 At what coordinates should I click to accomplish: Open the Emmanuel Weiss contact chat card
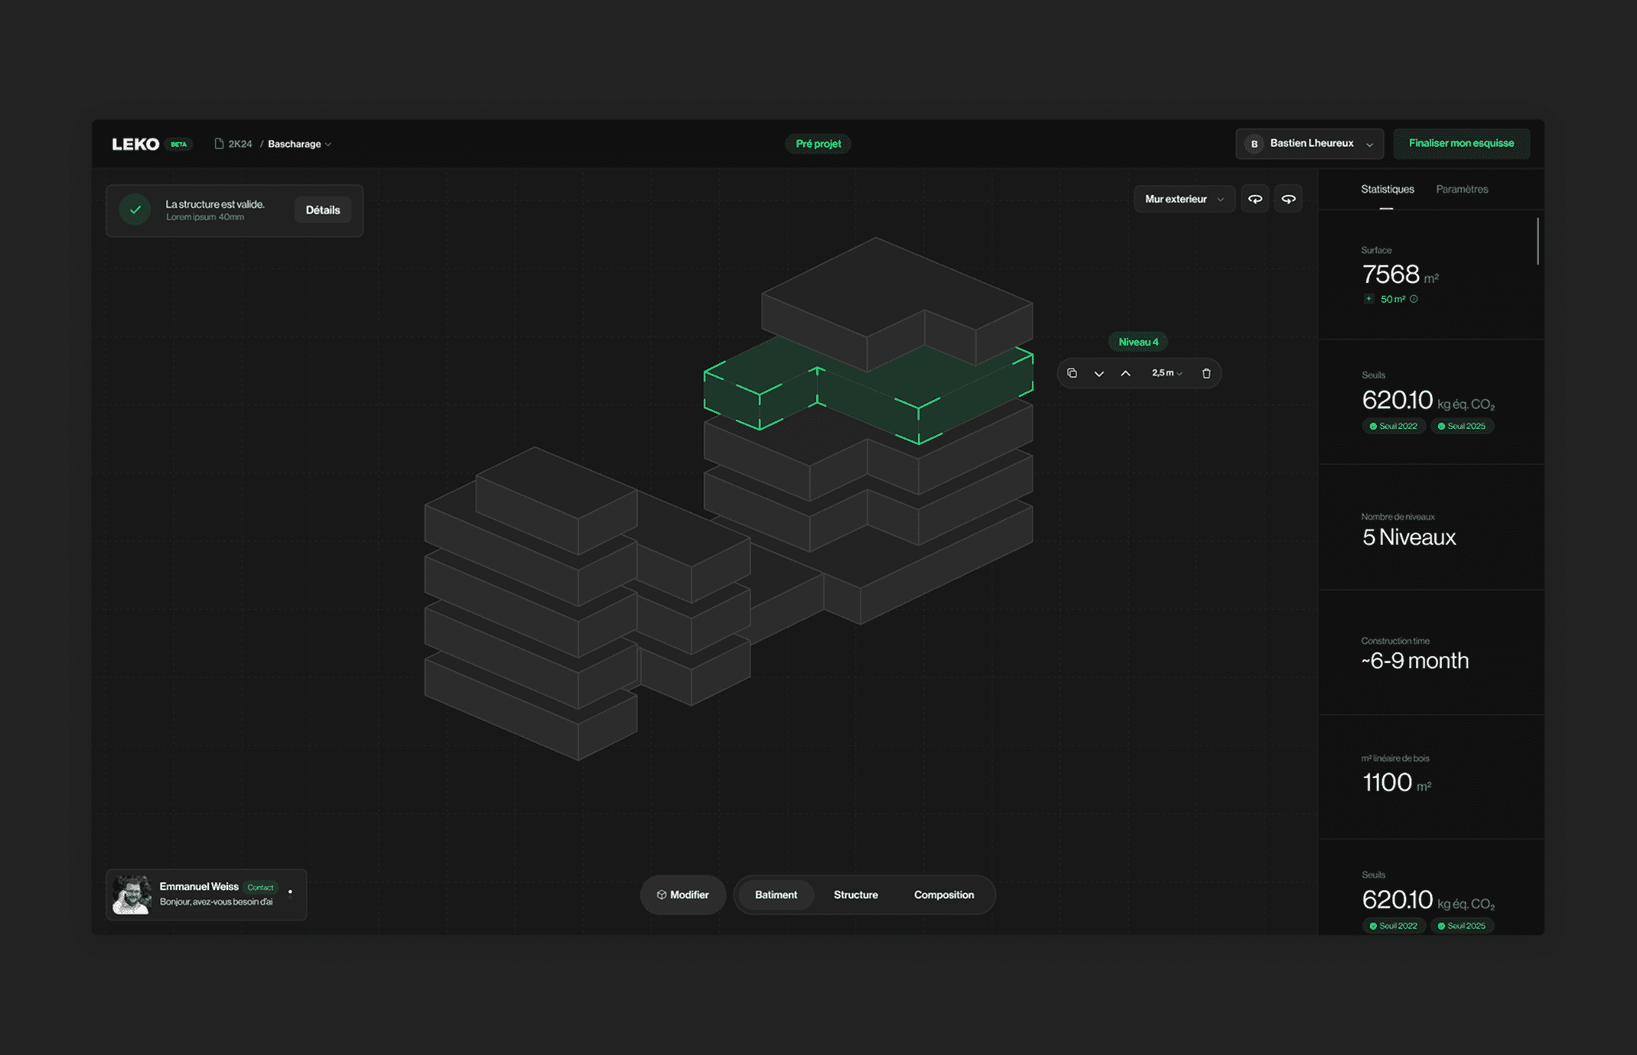[x=207, y=894]
